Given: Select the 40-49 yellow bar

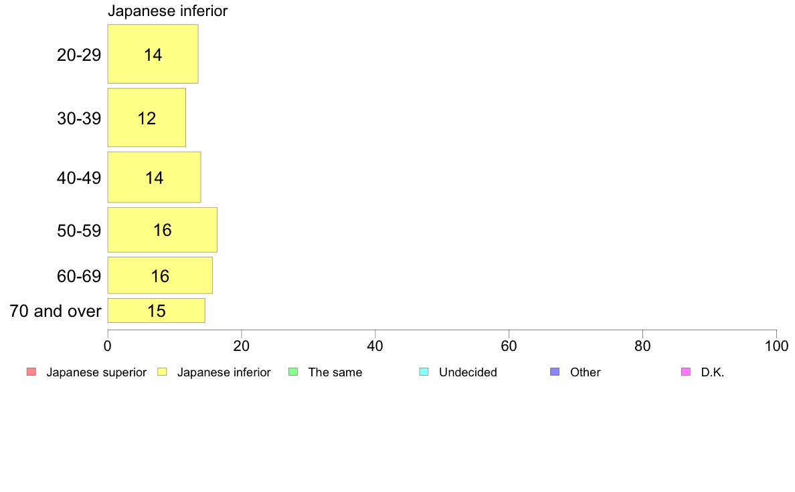Looking at the screenshot, I should coord(154,177).
